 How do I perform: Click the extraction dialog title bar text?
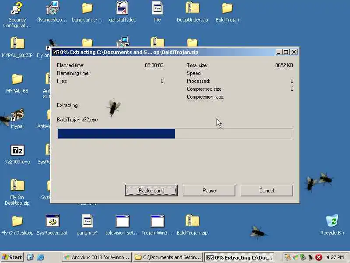129,52
